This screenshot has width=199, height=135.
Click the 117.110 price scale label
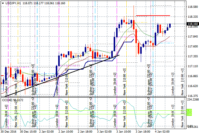(x=193, y=66)
